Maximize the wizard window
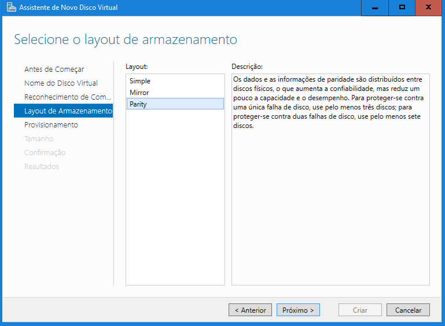 click(x=402, y=8)
